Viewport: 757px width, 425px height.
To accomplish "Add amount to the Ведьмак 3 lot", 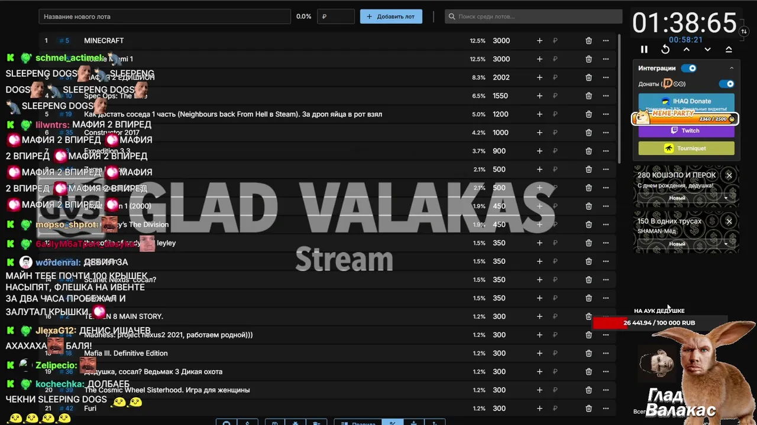I will coord(539,371).
